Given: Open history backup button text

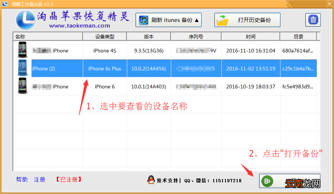Looking at the screenshot, I should click(x=254, y=20).
